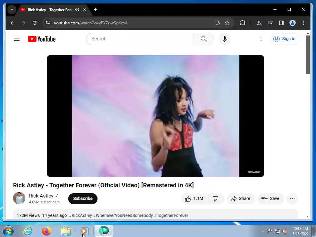The width and height of the screenshot is (316, 237).
Task: Open the YouTube hamburger guide menu
Action: 17,39
